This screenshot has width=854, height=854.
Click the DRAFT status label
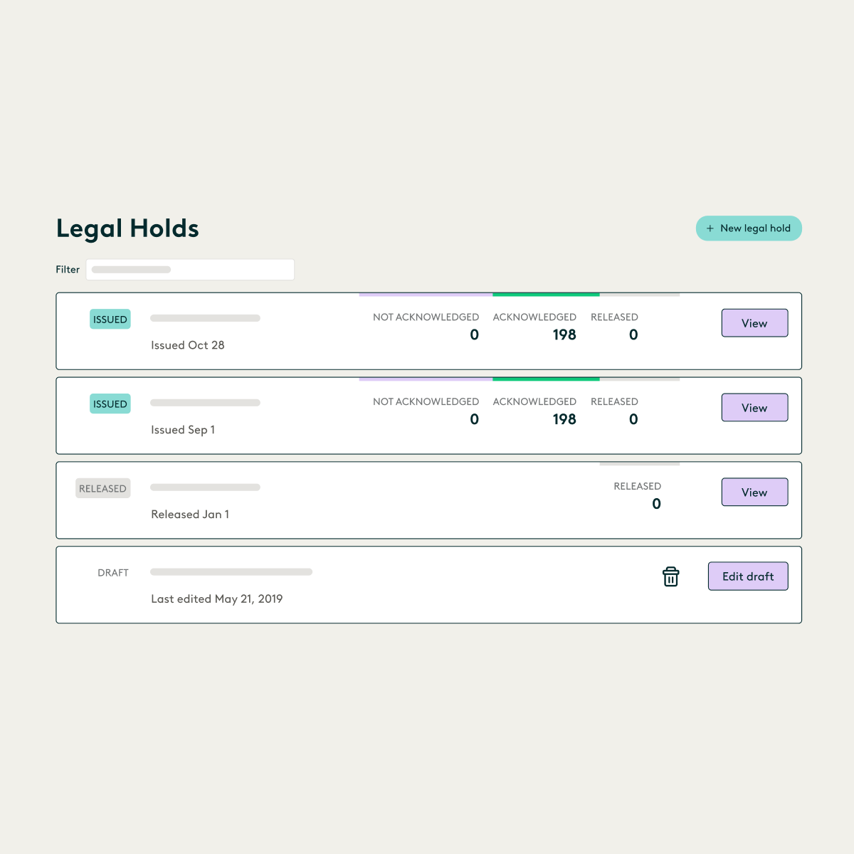(x=113, y=572)
